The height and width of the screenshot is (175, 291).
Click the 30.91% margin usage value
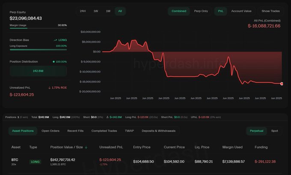pyautogui.click(x=62, y=25)
